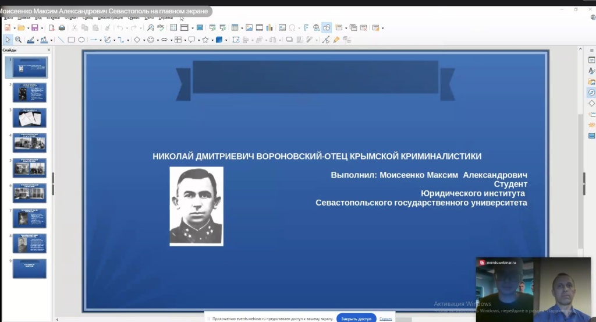Select slide 3 thumbnail in slide panel
This screenshot has height=322, width=596.
30,118
